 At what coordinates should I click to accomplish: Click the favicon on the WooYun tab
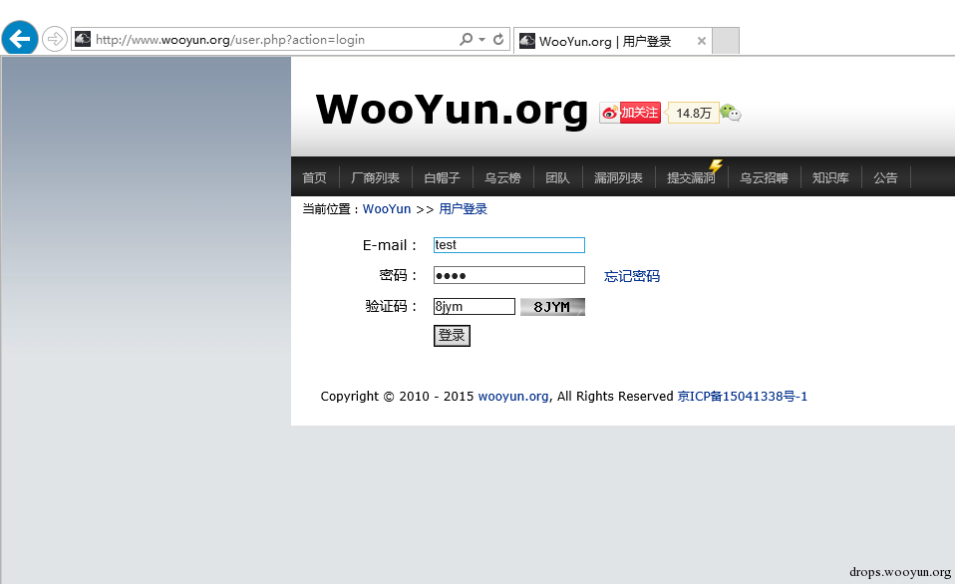pos(527,41)
